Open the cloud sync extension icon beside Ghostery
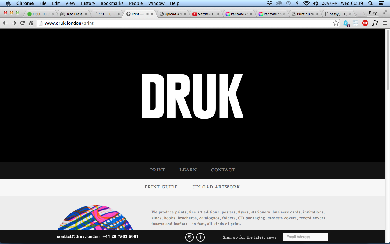The height and width of the screenshot is (244, 390). tap(356, 23)
